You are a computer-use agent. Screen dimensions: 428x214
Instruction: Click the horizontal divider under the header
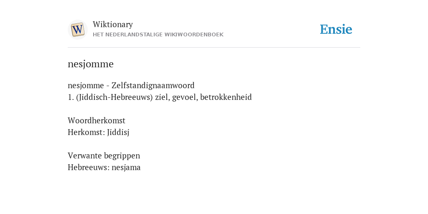point(214,48)
